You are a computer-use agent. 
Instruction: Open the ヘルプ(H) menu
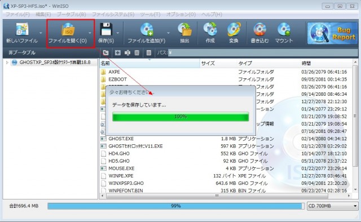[x=212, y=14]
